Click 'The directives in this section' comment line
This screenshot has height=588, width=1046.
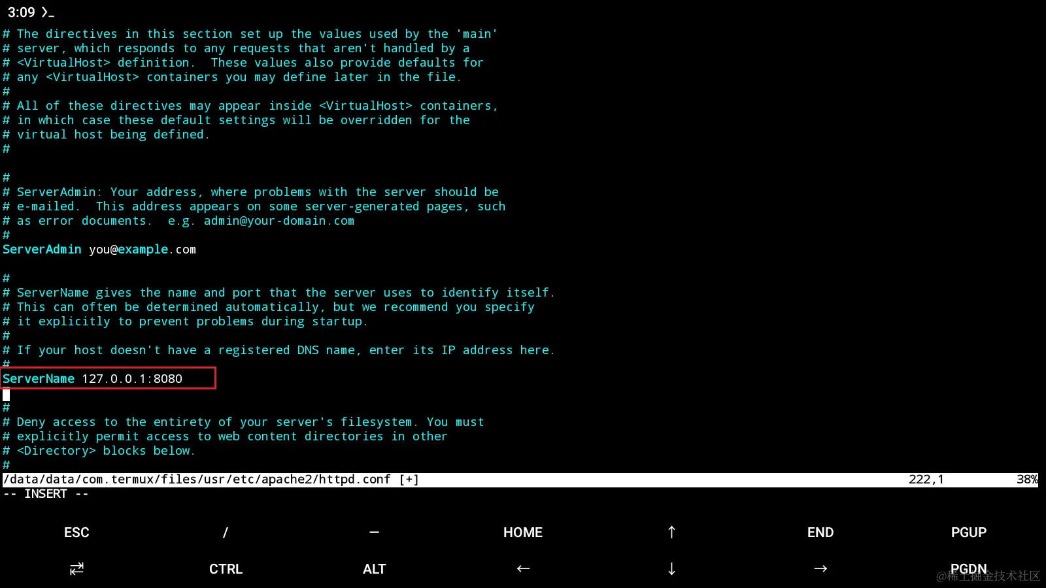[x=250, y=34]
